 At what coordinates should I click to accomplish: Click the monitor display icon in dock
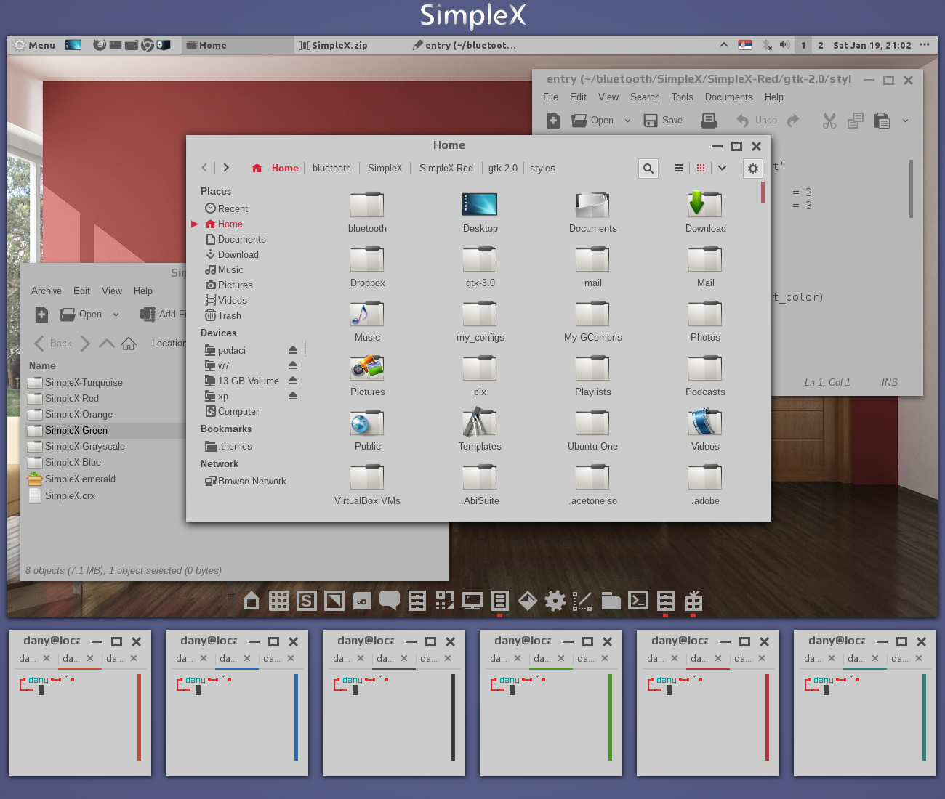click(472, 601)
